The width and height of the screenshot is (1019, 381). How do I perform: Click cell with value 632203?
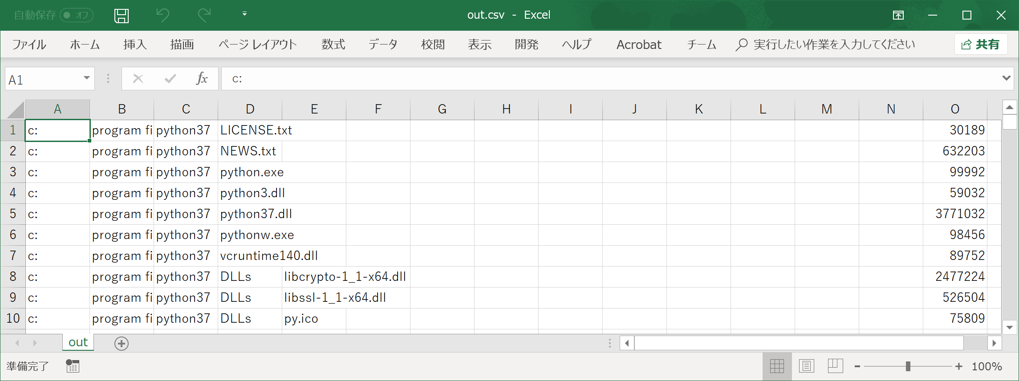(x=955, y=151)
